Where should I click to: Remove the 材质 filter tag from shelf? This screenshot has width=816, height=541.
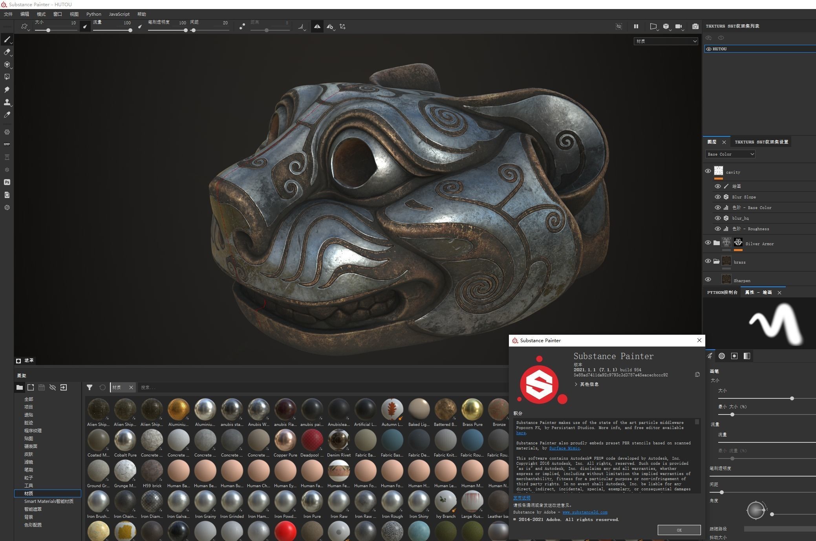(x=131, y=387)
